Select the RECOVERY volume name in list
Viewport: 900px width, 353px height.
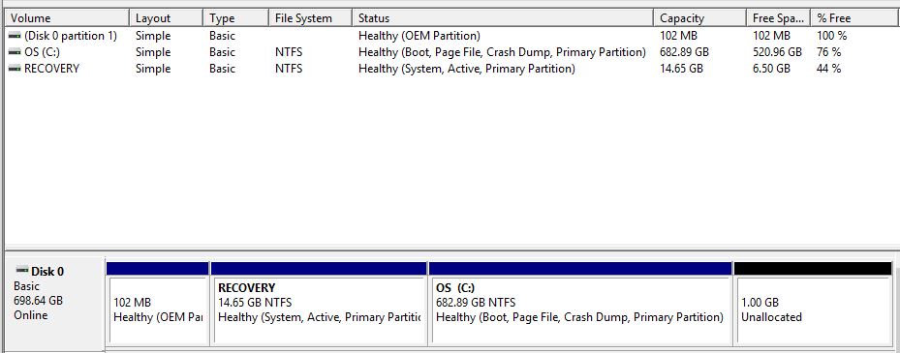point(51,69)
